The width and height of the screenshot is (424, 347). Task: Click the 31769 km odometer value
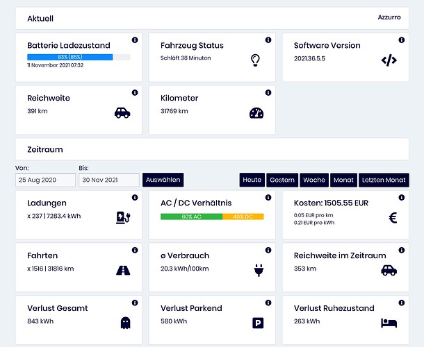[x=174, y=111]
